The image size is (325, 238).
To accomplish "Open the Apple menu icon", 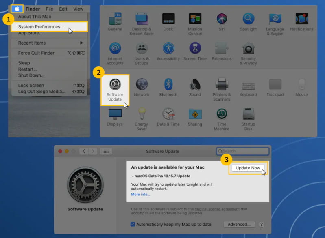I will click(x=17, y=9).
